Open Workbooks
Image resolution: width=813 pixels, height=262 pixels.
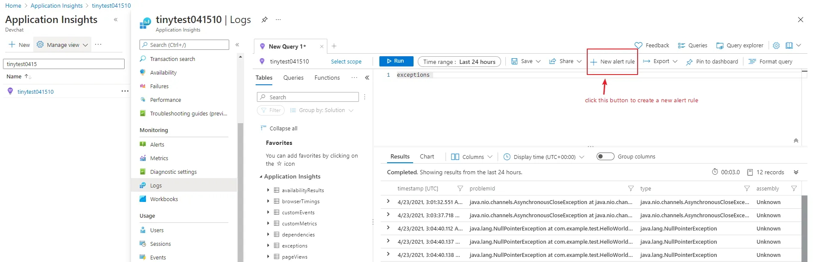(x=164, y=199)
